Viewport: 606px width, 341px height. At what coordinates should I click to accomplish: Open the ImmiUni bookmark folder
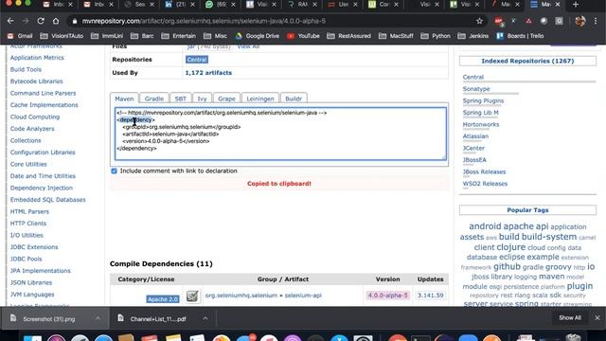click(107, 36)
